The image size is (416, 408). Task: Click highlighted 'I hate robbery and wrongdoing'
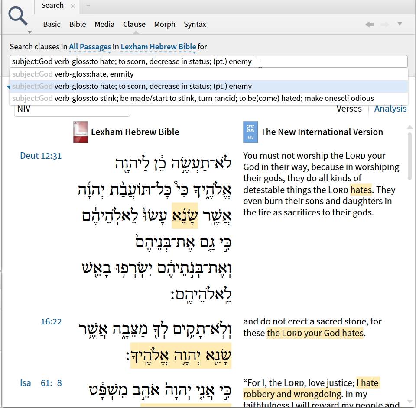point(312,389)
